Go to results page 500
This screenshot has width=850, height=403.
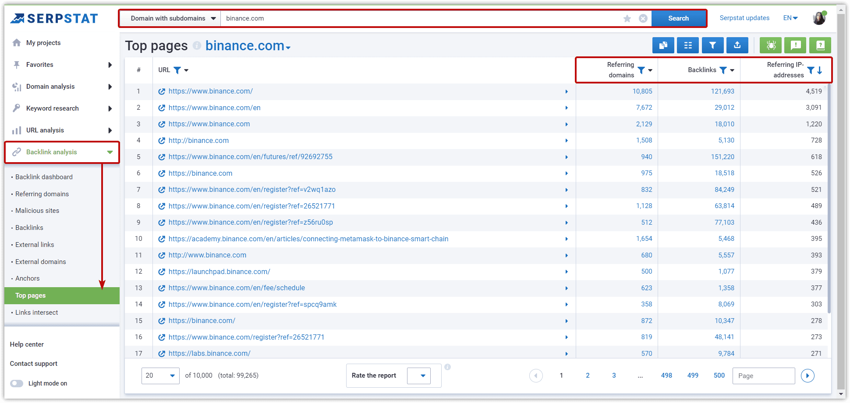[719, 375]
